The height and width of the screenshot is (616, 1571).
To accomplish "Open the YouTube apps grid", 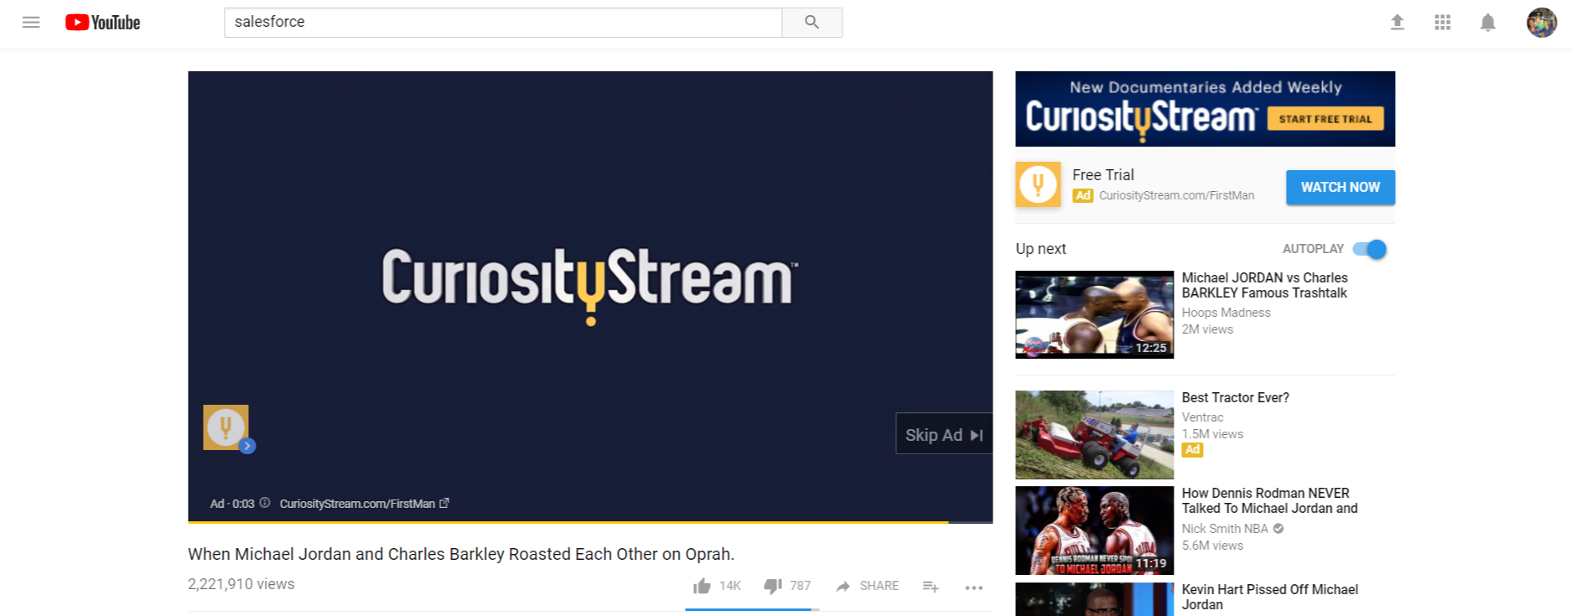I will click(1442, 23).
